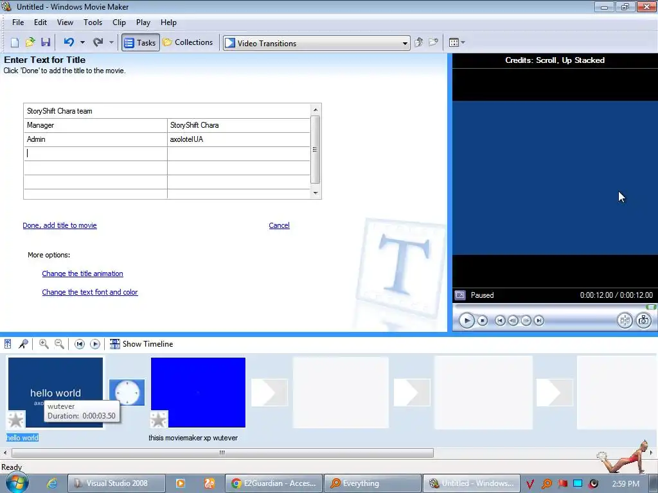The image size is (658, 493).
Task: Click the storyboard horizontal scrollbar
Action: point(222,453)
